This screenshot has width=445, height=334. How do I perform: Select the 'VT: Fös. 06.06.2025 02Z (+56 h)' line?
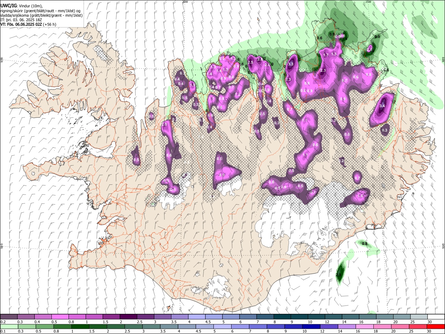click(29, 24)
